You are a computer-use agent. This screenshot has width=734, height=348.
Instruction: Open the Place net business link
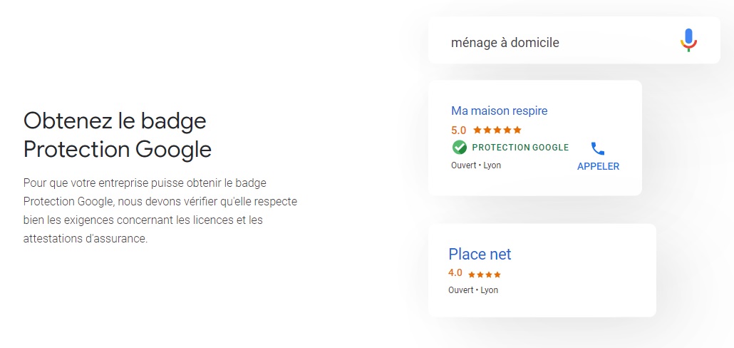coord(480,254)
